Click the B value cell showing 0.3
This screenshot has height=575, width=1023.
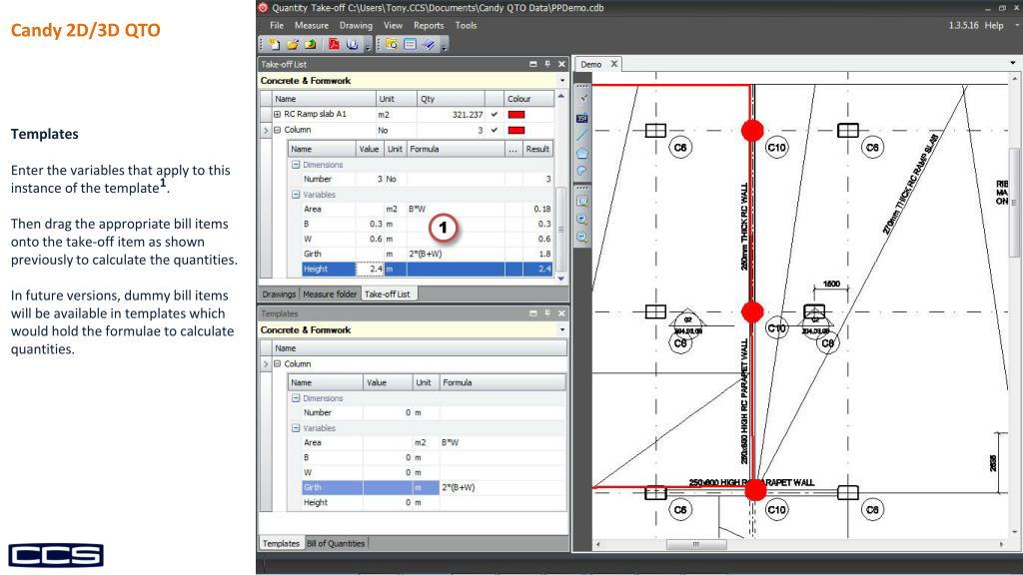370,224
